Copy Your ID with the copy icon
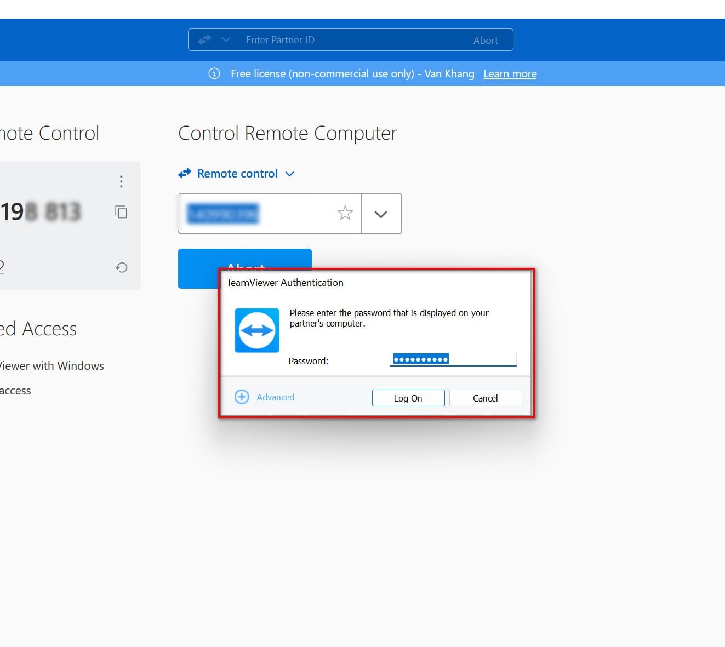725x647 pixels. [x=121, y=211]
